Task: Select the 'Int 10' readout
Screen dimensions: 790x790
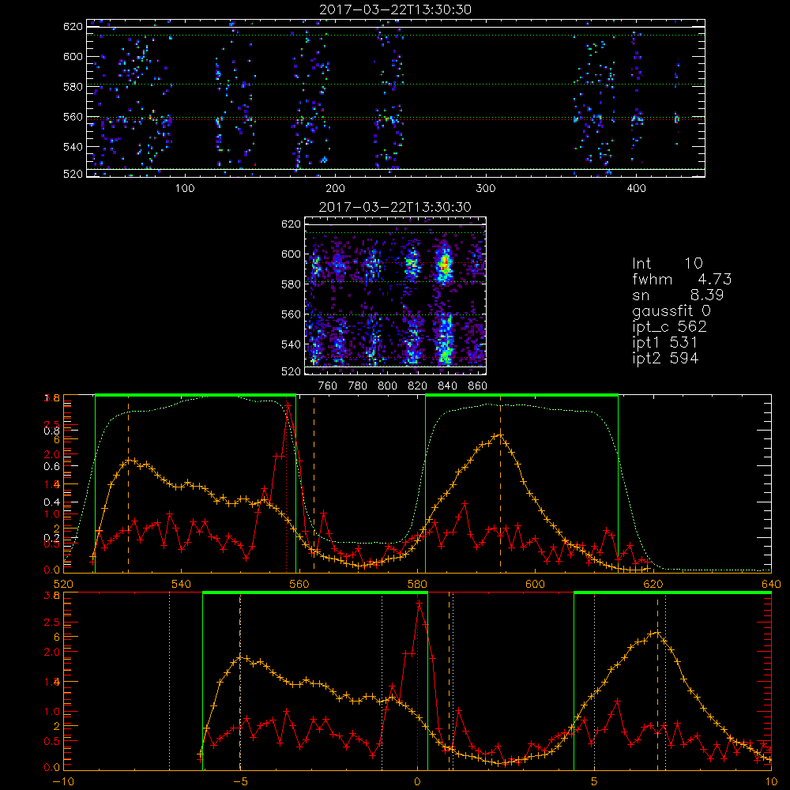Action: coord(667,263)
